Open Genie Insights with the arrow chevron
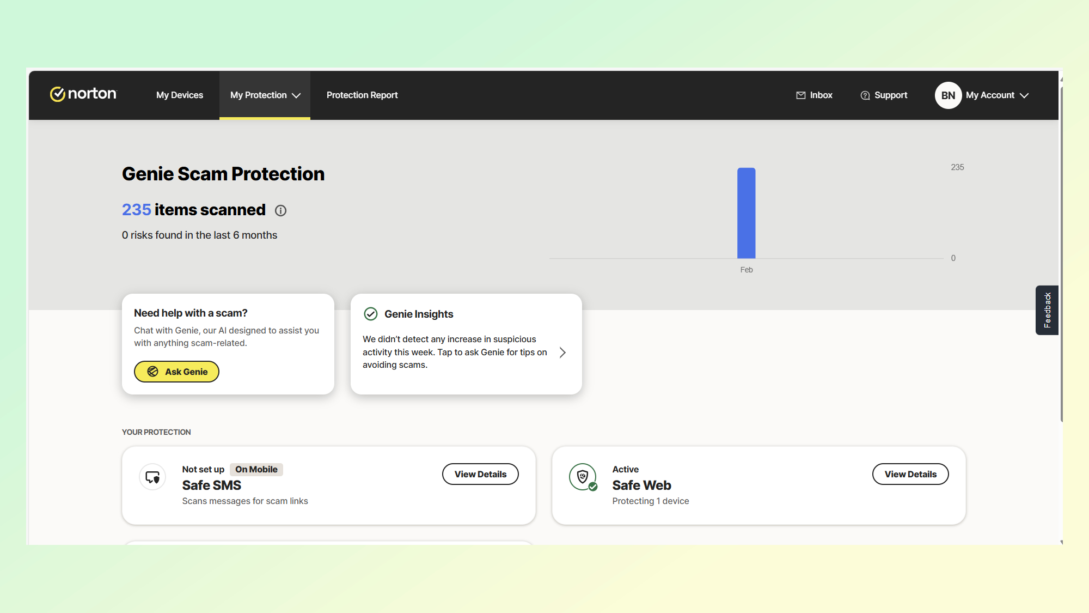1089x613 pixels. [562, 353]
